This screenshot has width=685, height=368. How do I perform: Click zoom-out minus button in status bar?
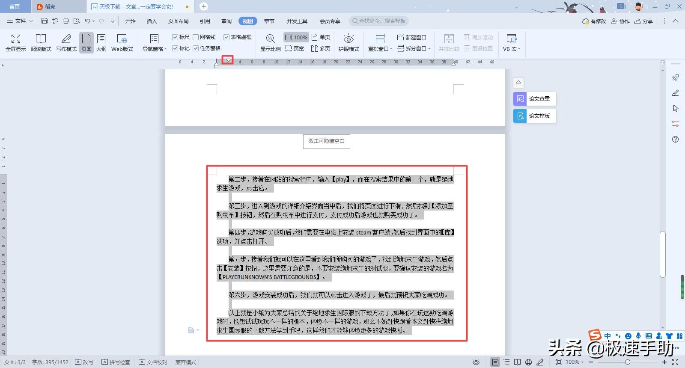[591, 362]
